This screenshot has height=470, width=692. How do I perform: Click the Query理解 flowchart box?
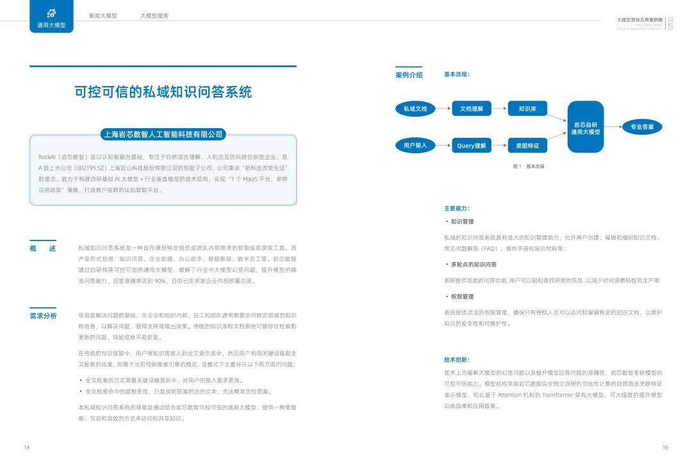[x=472, y=146]
